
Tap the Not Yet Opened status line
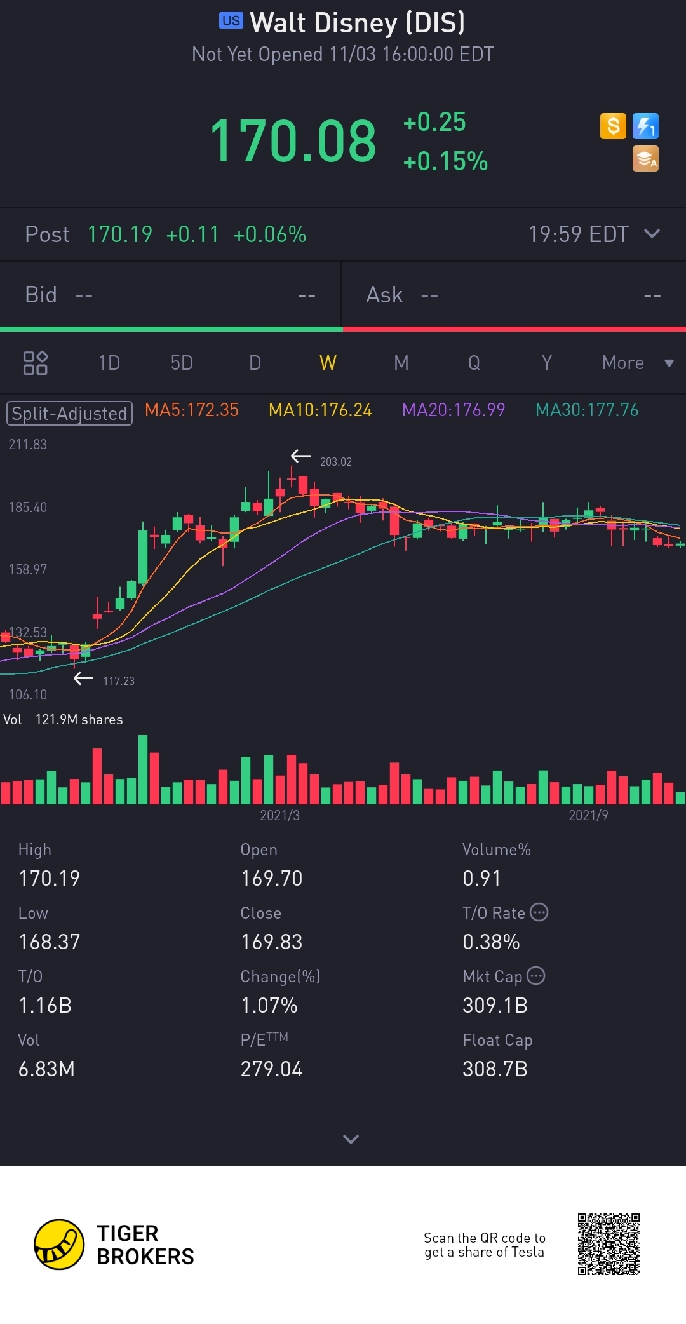tap(343, 55)
